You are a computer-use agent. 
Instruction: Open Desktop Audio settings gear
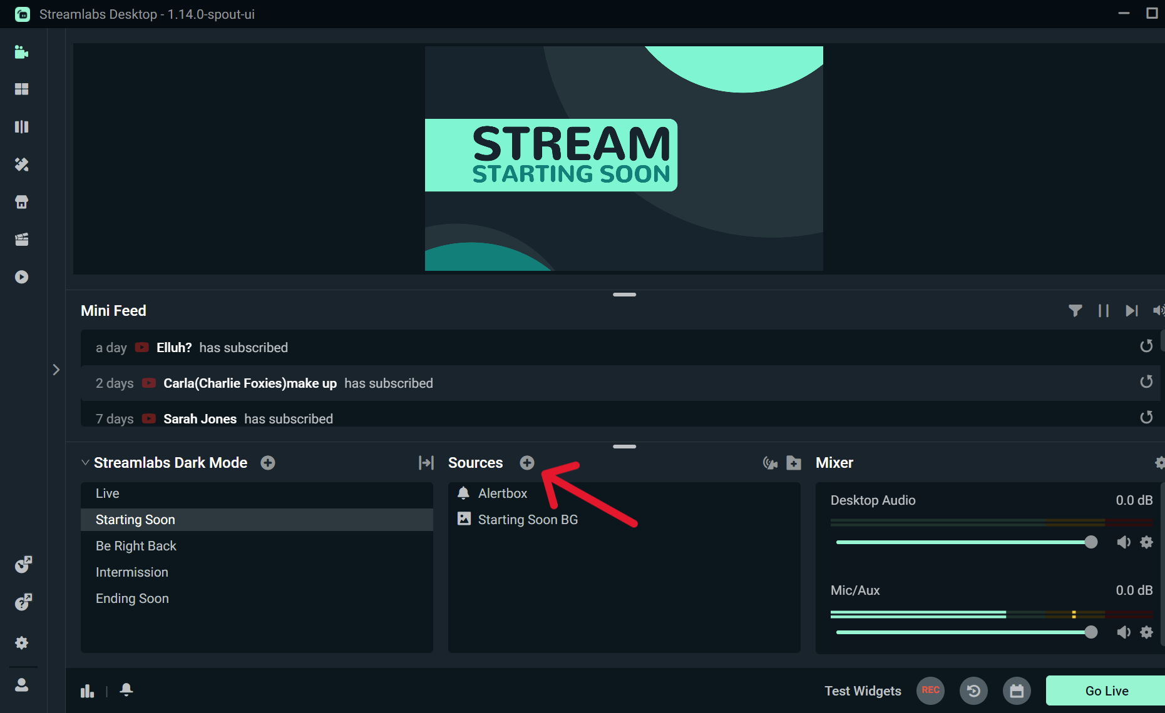coord(1146,542)
